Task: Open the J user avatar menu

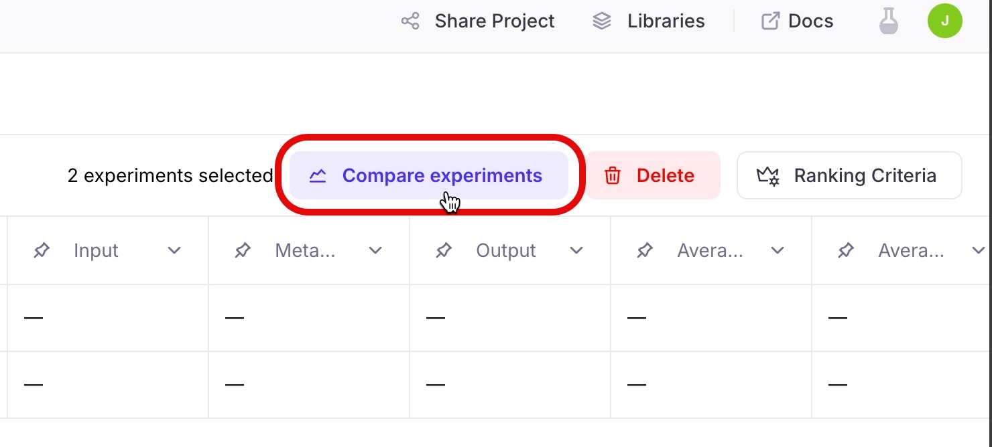Action: [945, 21]
